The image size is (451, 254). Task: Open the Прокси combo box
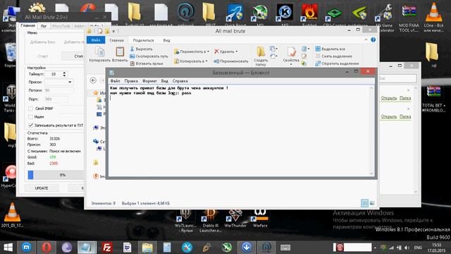point(59,82)
